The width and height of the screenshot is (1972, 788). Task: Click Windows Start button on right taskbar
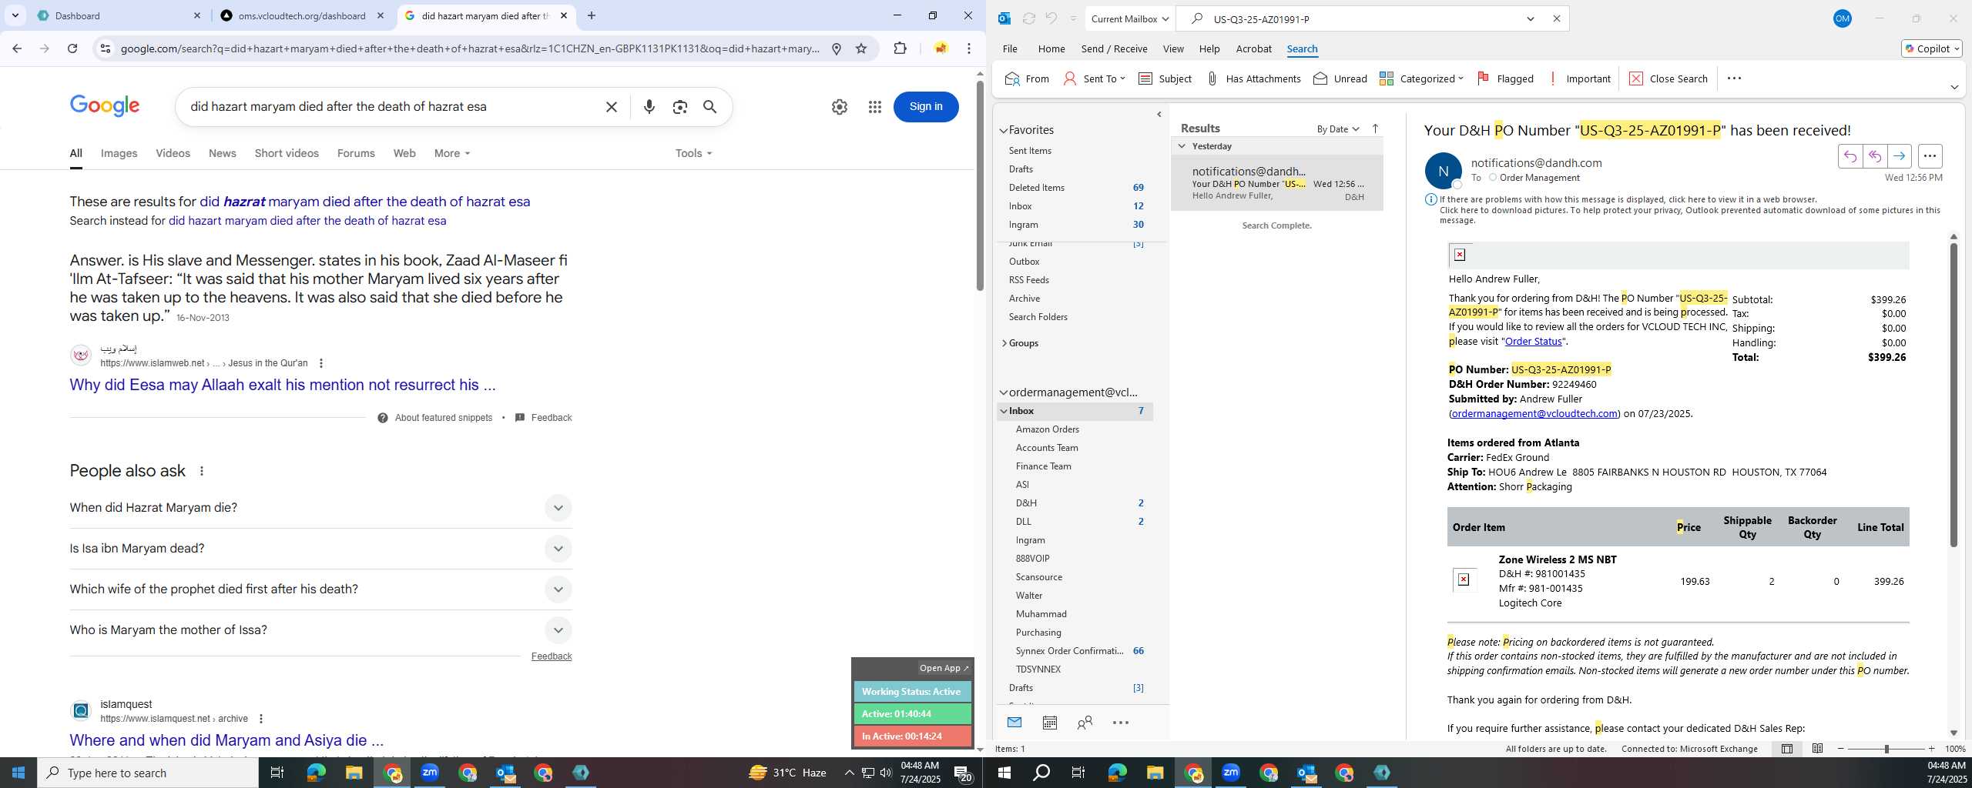pyautogui.click(x=1004, y=773)
